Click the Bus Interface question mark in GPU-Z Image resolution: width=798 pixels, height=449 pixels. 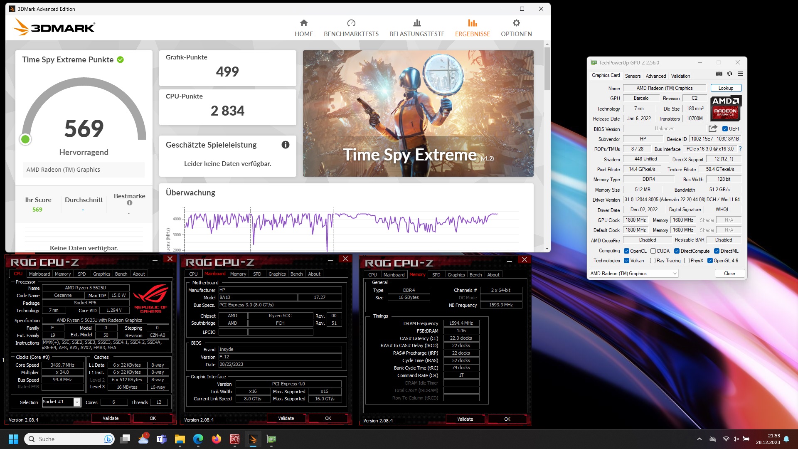(x=740, y=149)
